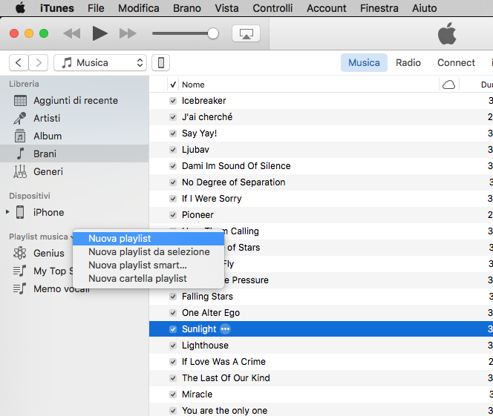Open the iPhone device button in toolbar
The image size is (493, 416).
coord(160,63)
